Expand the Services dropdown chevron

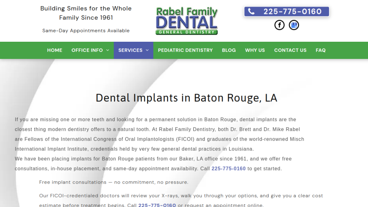147,50
